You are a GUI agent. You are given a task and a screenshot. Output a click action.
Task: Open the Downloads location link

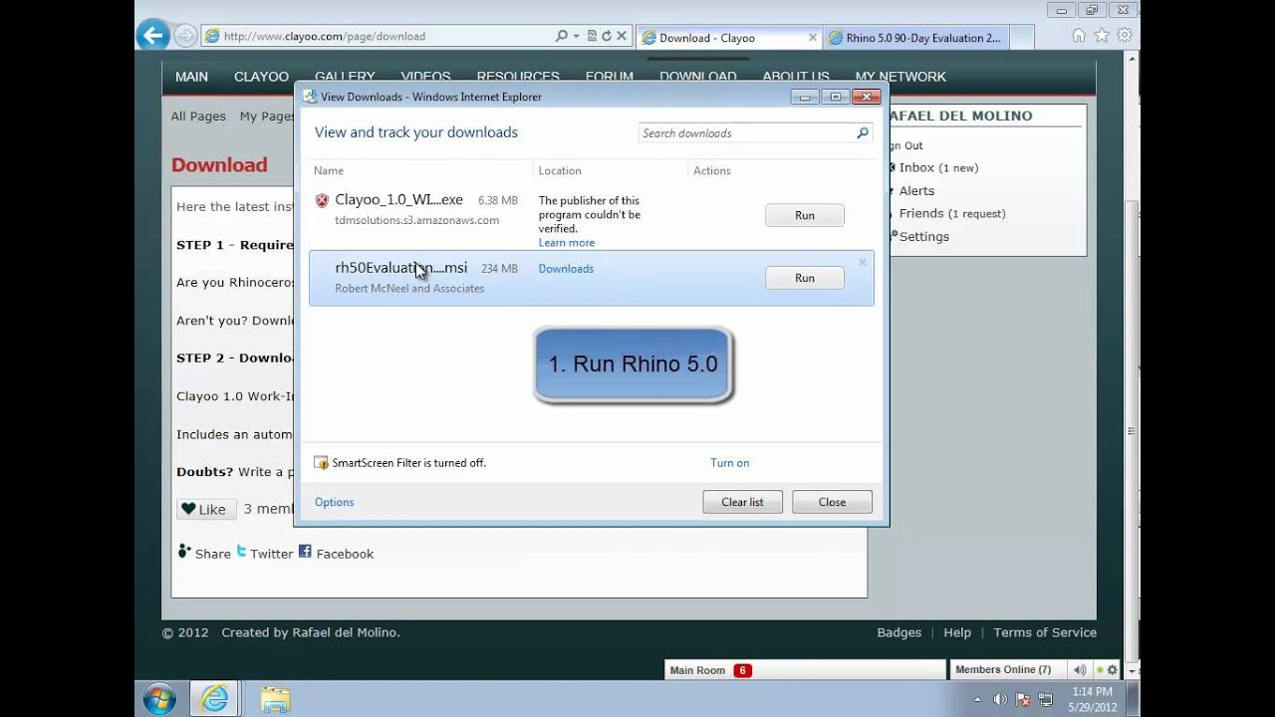tap(566, 269)
